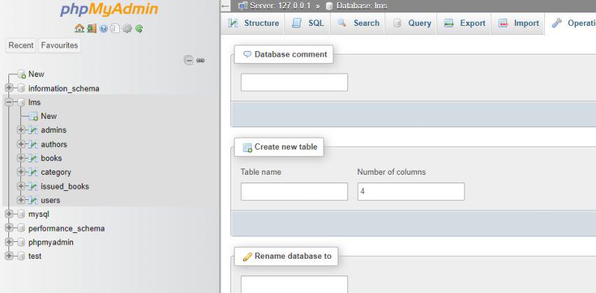The height and width of the screenshot is (293, 596).
Task: Open the Export tab
Action: (x=465, y=23)
